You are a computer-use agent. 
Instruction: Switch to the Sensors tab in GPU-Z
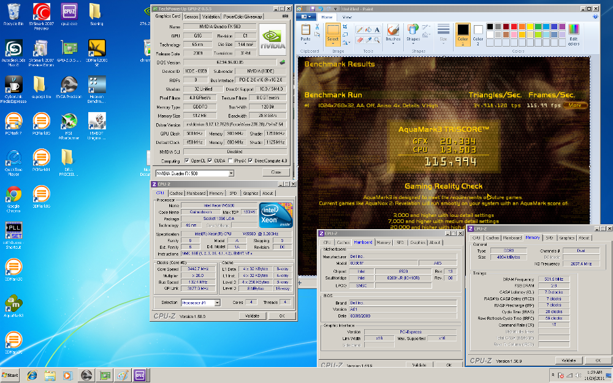[191, 17]
